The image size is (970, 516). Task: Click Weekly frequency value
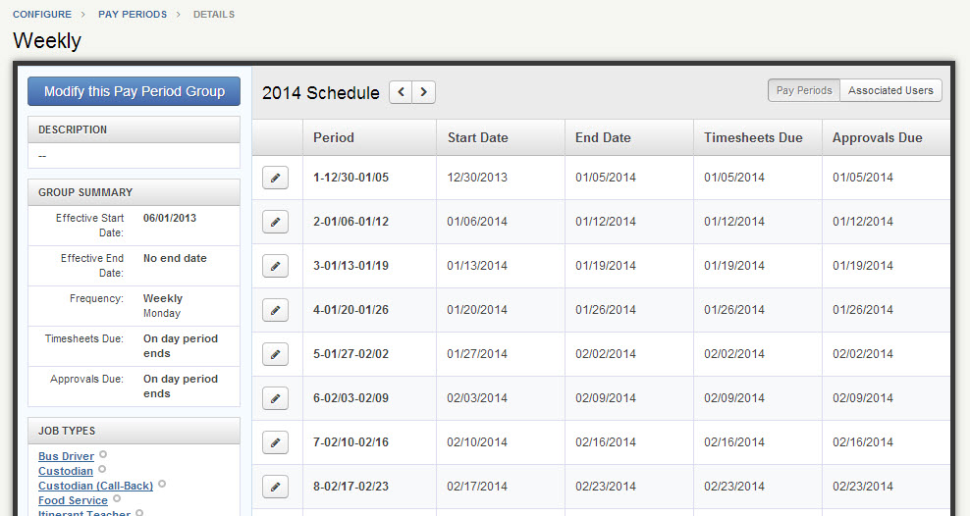(x=163, y=298)
